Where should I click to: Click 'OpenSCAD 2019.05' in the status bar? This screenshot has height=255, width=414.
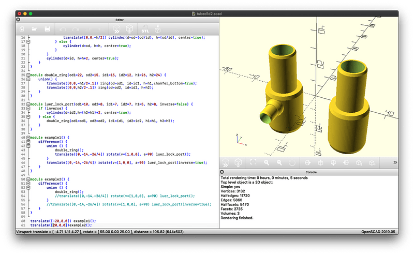point(378,232)
